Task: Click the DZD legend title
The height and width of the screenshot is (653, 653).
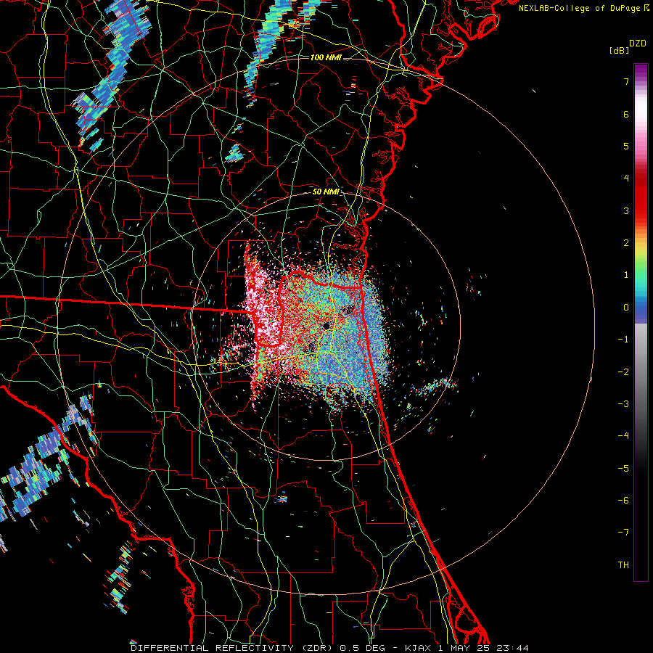Action: pyautogui.click(x=638, y=44)
